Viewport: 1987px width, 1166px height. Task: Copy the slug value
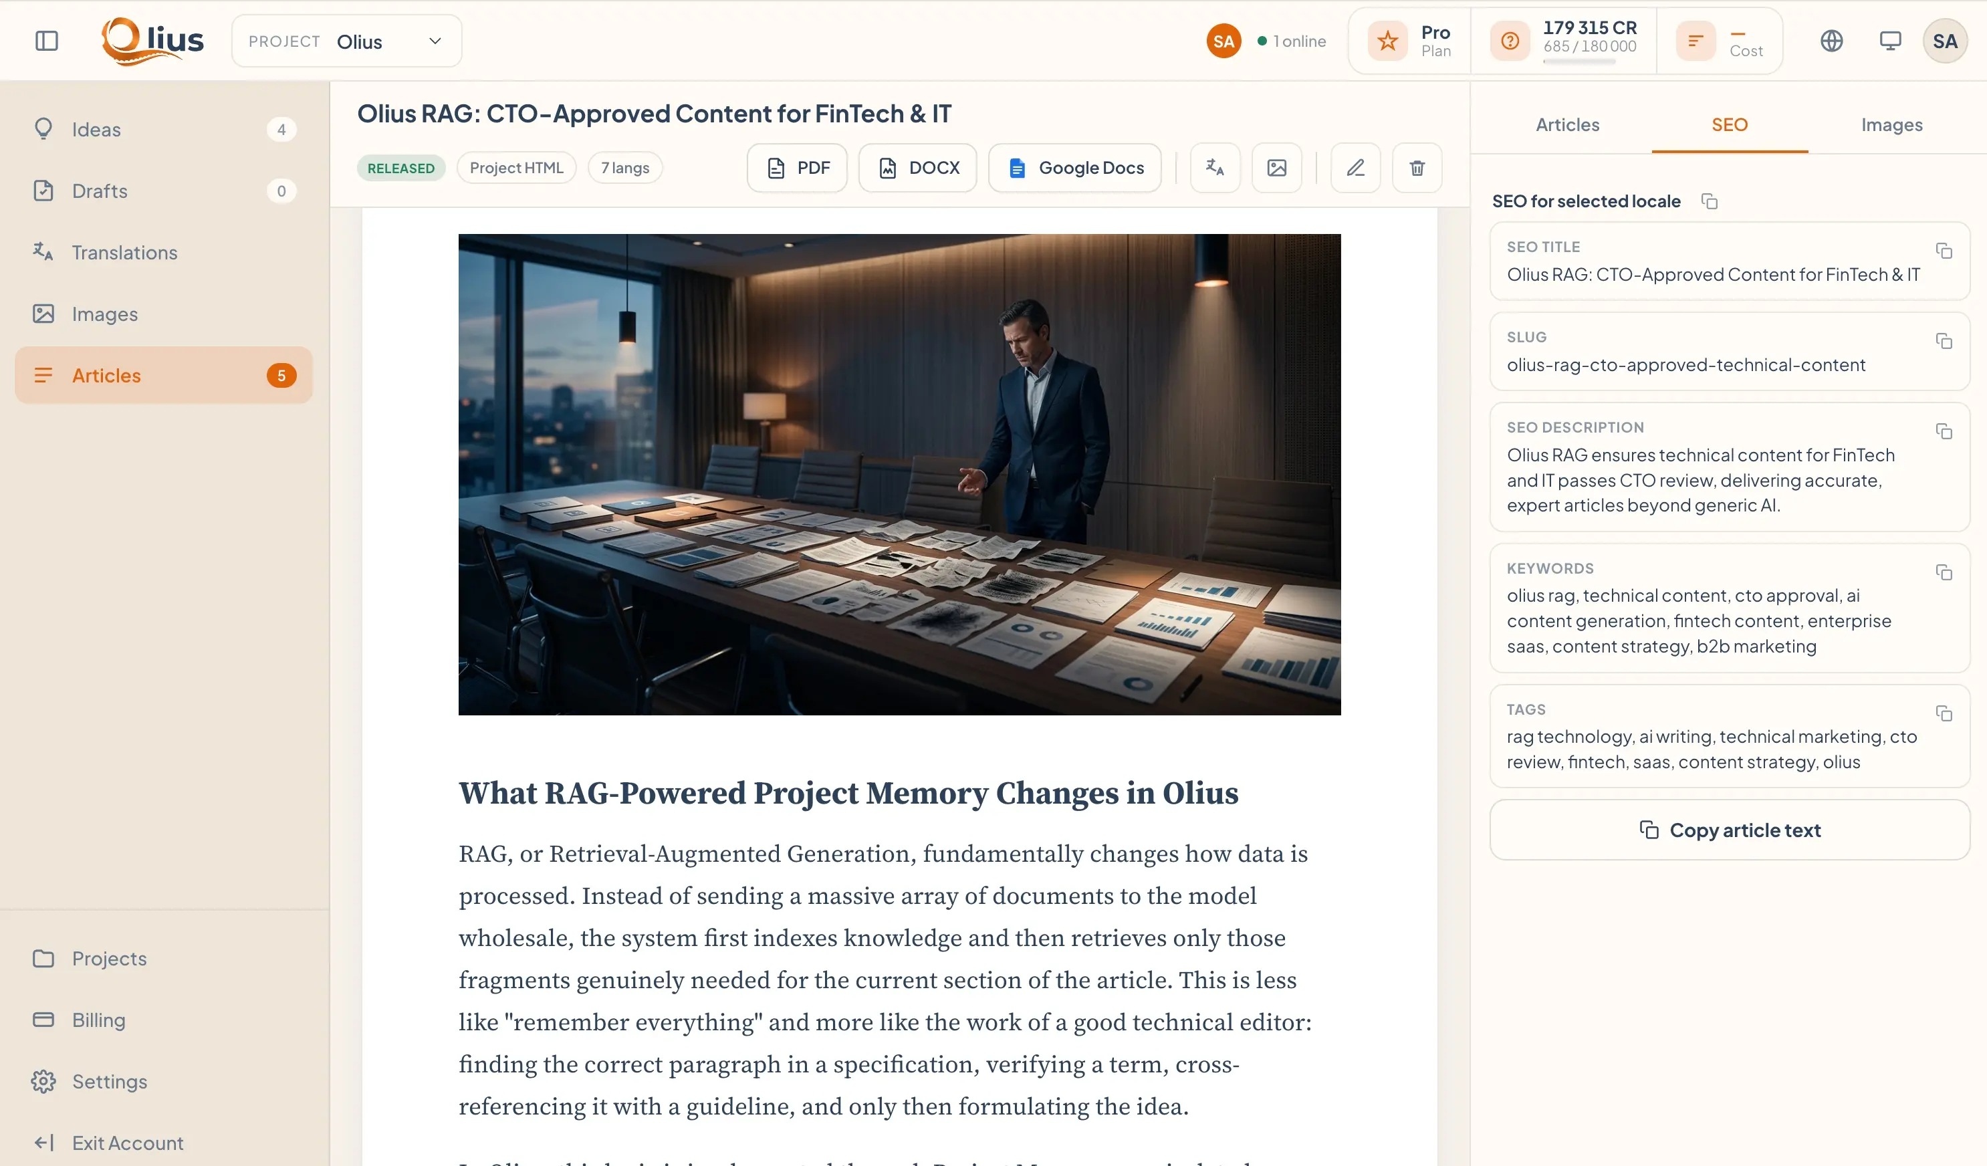coord(1944,340)
